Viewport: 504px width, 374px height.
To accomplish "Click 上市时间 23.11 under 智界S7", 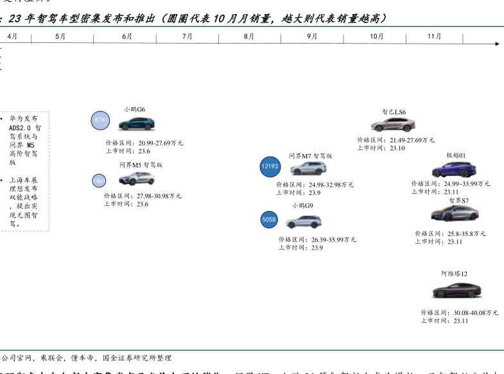I will point(439,242).
